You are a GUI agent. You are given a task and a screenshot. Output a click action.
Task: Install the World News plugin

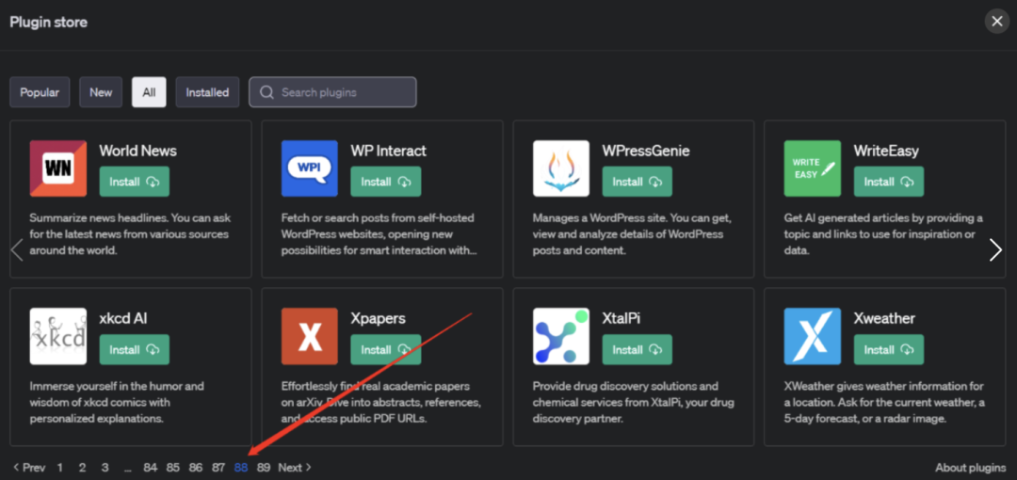[x=135, y=182]
